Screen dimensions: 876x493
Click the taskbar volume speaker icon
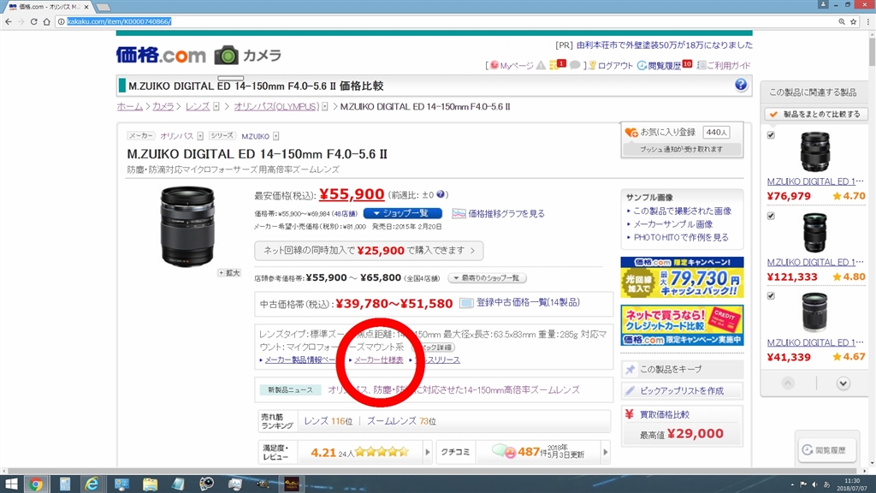(814, 484)
